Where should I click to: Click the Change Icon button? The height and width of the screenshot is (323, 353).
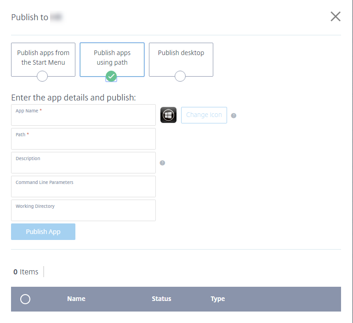pyautogui.click(x=204, y=115)
